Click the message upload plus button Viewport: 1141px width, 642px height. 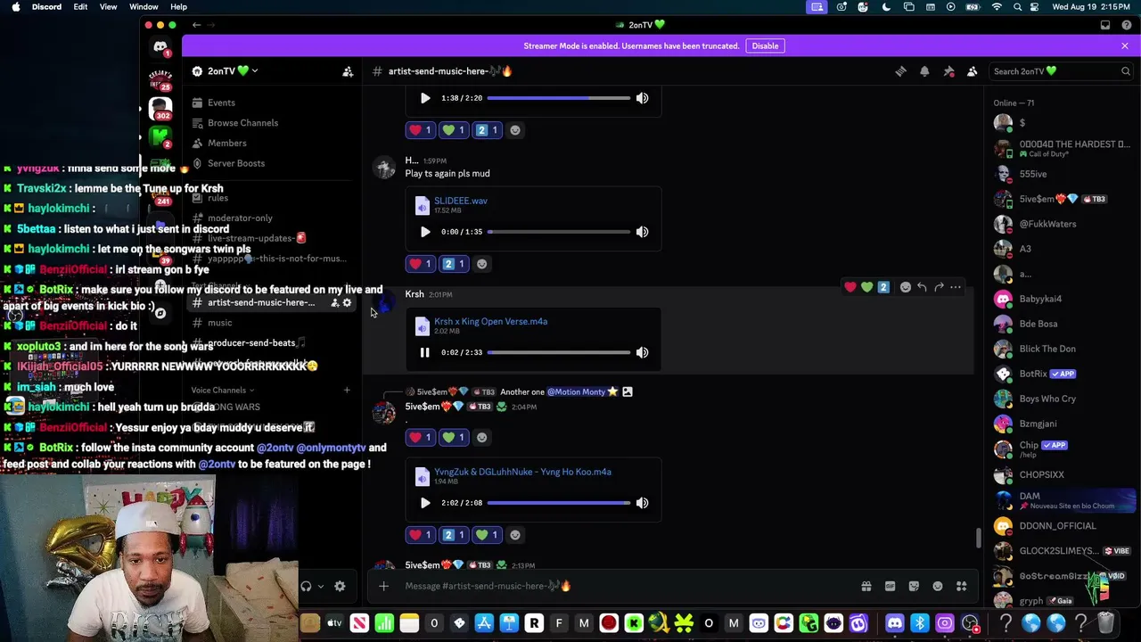tap(383, 586)
